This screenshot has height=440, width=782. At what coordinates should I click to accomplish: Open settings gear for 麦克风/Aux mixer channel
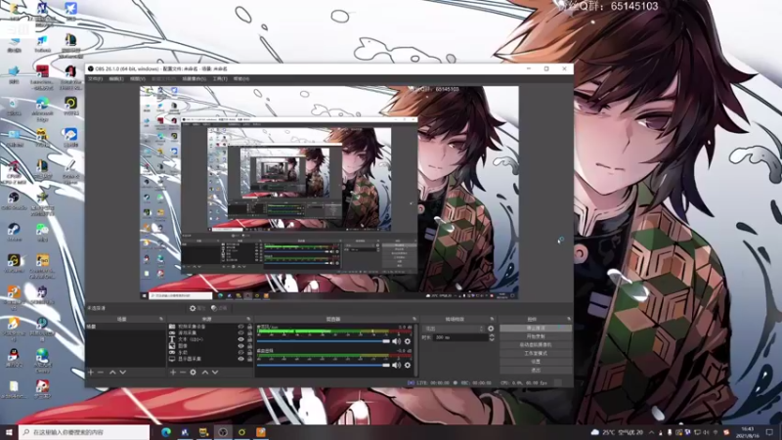[x=408, y=341]
